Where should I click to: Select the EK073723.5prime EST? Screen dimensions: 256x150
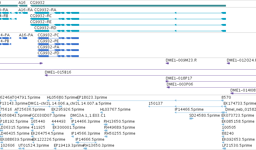(223, 118)
